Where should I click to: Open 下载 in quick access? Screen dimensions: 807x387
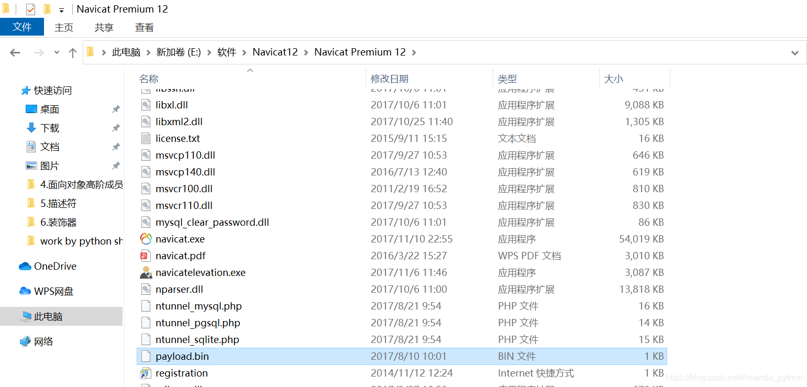pyautogui.click(x=42, y=128)
